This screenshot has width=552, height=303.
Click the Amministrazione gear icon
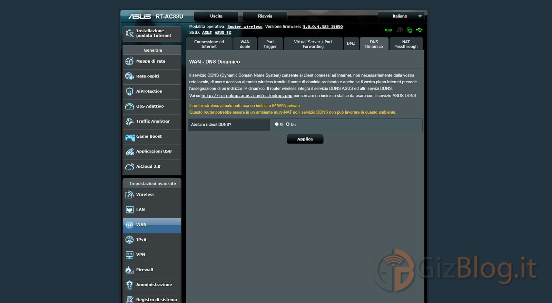point(129,285)
